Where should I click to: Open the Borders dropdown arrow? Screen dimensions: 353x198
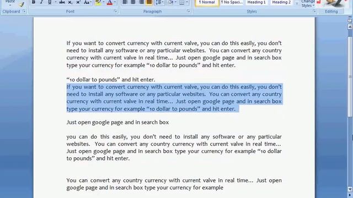187,2
